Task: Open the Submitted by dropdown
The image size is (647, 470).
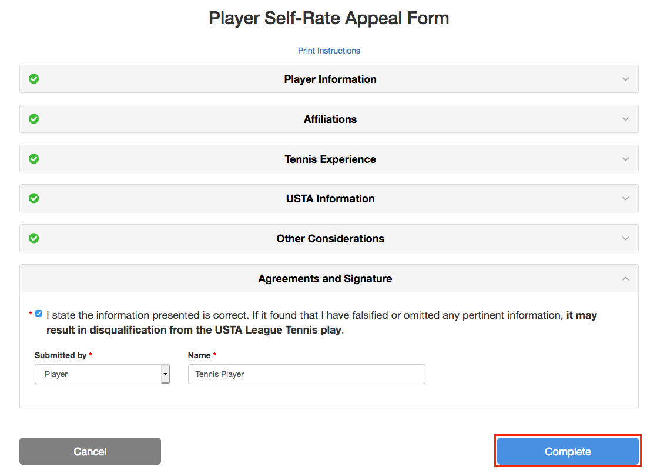Action: [102, 374]
